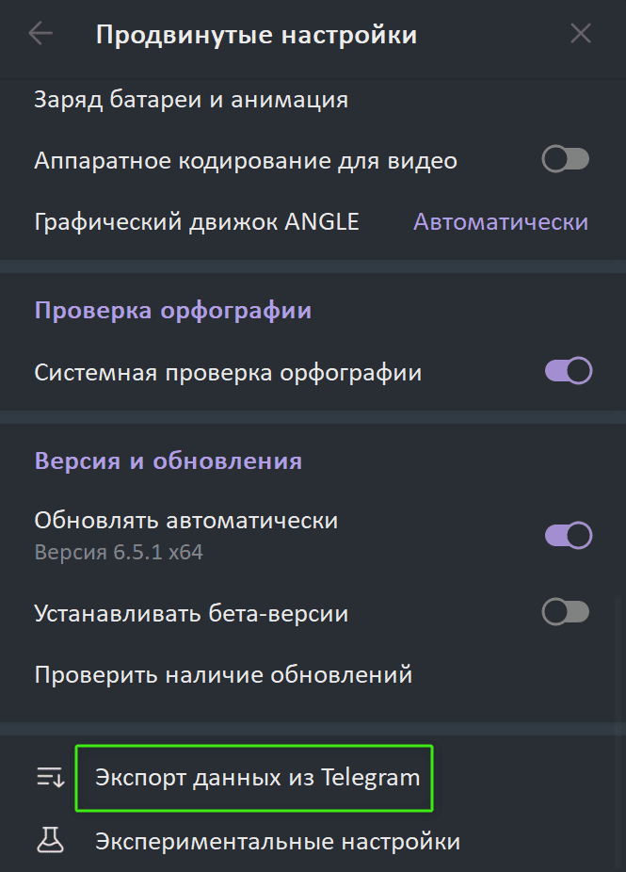This screenshot has width=626, height=872.
Task: Click the flask icon for experimental settings
Action: click(49, 841)
